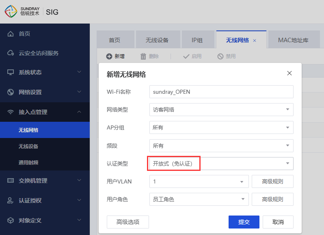Click the checkmark icon next to 启用
324x235 pixels.
coord(186,56)
